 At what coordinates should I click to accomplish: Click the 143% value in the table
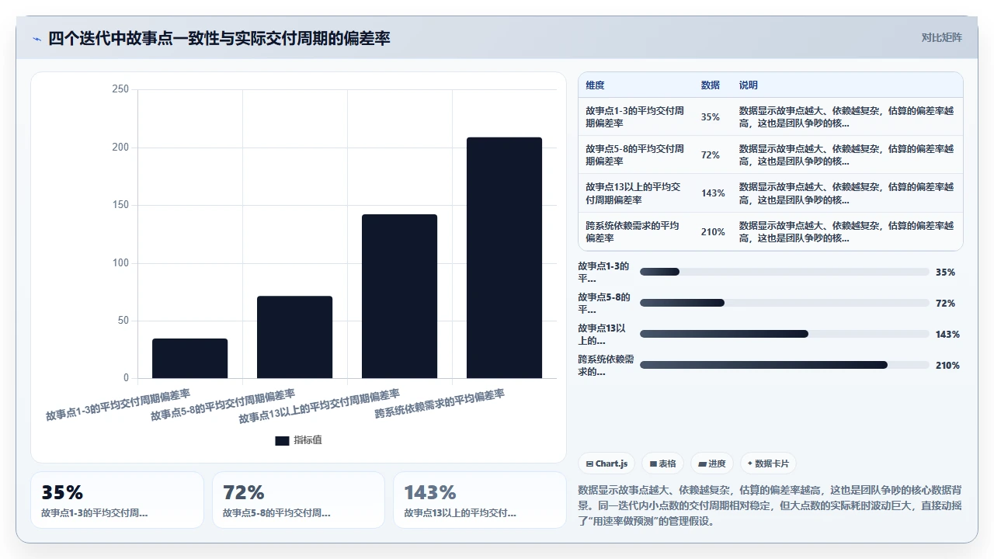713,193
